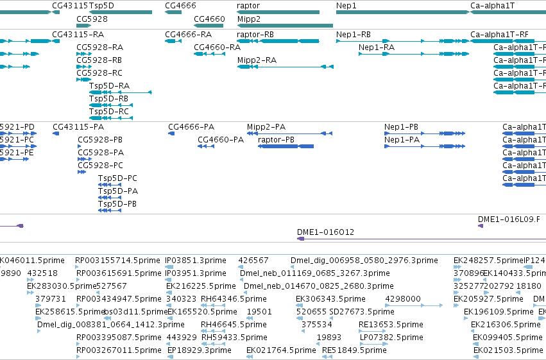Select protein CG5928-PA
The image size is (546, 360).
[85, 159]
